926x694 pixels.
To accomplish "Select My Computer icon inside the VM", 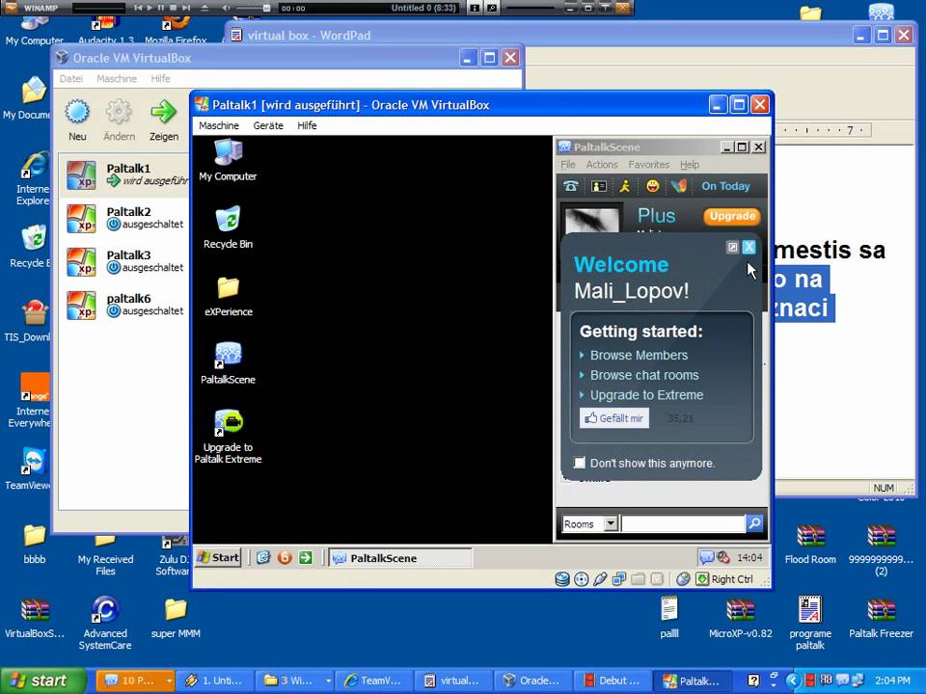I will [228, 160].
